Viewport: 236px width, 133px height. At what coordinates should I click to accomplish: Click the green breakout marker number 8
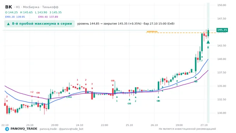click(208, 48)
